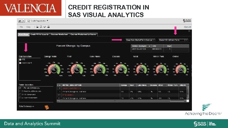Click the College column header in table
This screenshot has width=228, height=128.
pos(124,85)
